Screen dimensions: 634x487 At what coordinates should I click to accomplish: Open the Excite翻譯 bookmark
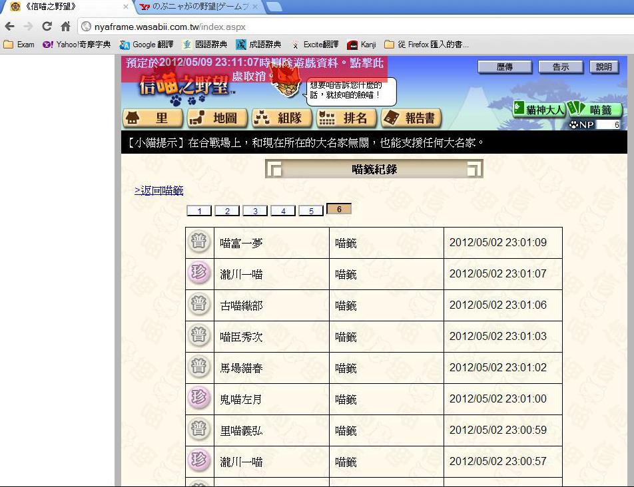click(314, 45)
